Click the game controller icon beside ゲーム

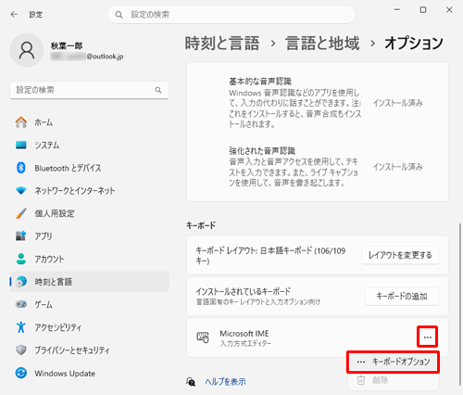(x=21, y=304)
